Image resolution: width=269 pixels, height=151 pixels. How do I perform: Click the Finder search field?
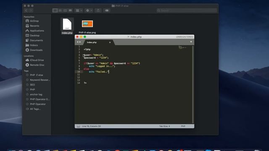click(x=187, y=10)
